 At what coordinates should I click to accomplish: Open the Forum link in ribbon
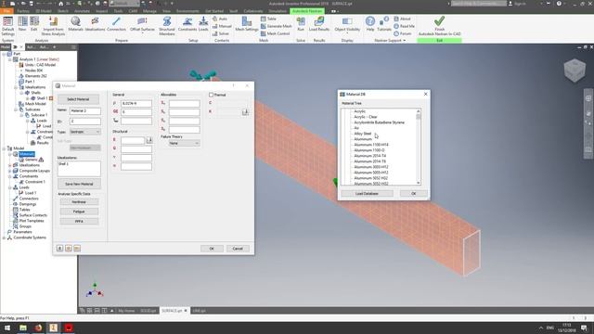coord(402,33)
